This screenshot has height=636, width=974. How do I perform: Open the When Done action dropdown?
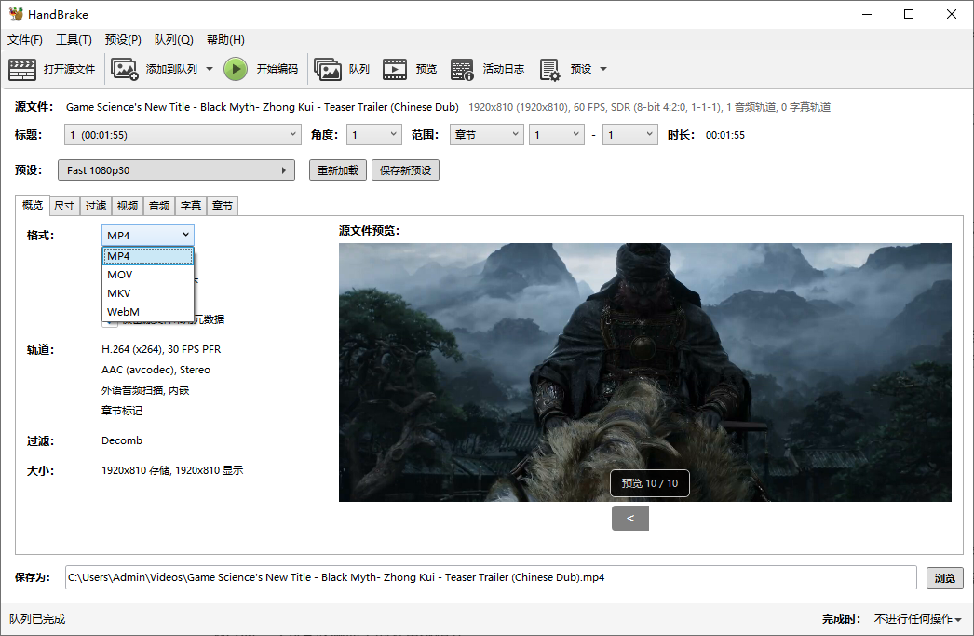click(x=917, y=618)
